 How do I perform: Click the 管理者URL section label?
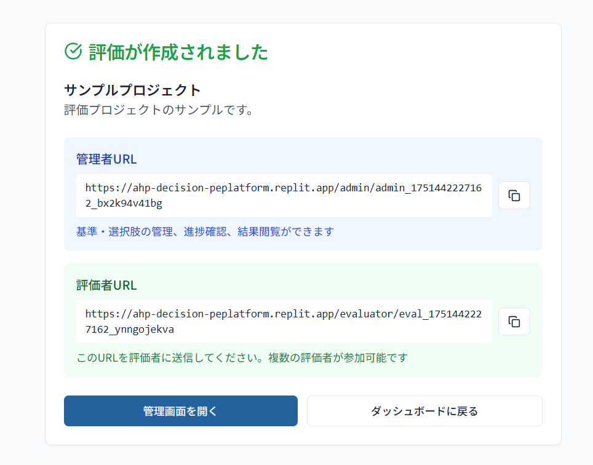pos(106,159)
